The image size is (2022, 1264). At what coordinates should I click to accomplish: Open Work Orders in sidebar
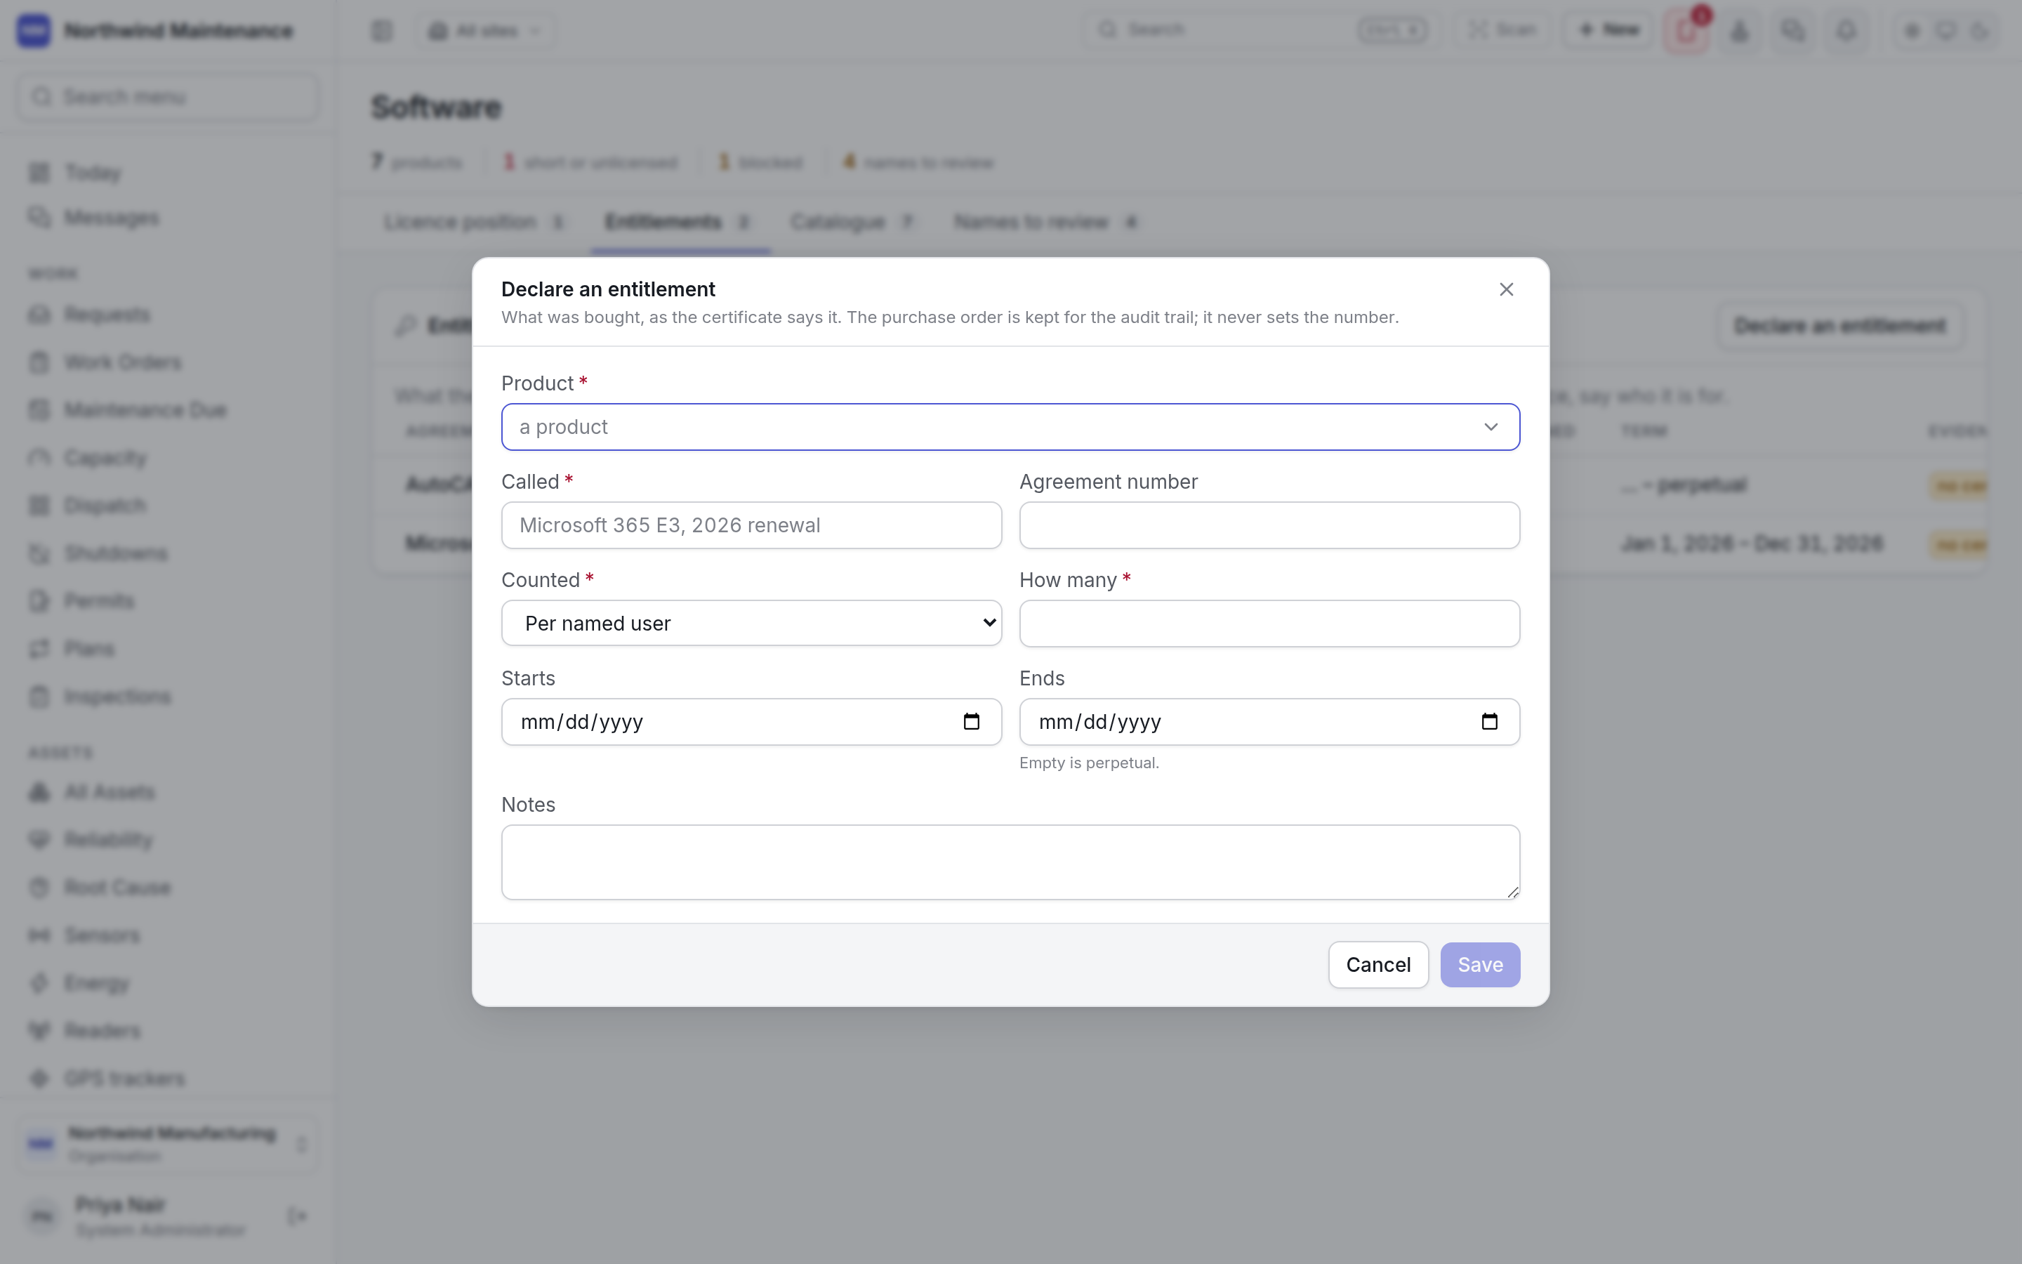pos(167,362)
